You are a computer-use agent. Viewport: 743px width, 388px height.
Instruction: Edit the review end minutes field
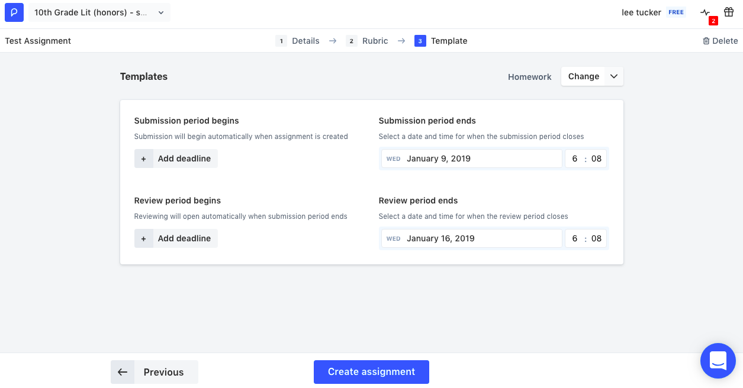596,238
